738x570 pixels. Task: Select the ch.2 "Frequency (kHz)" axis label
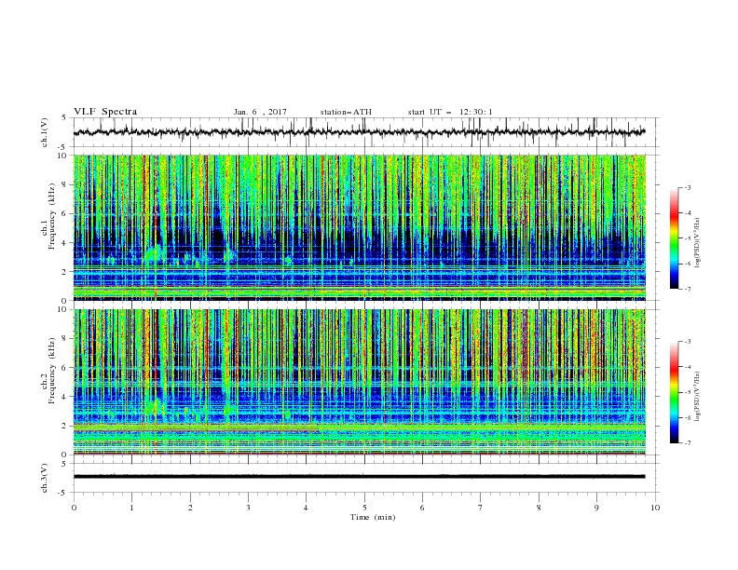coord(52,370)
